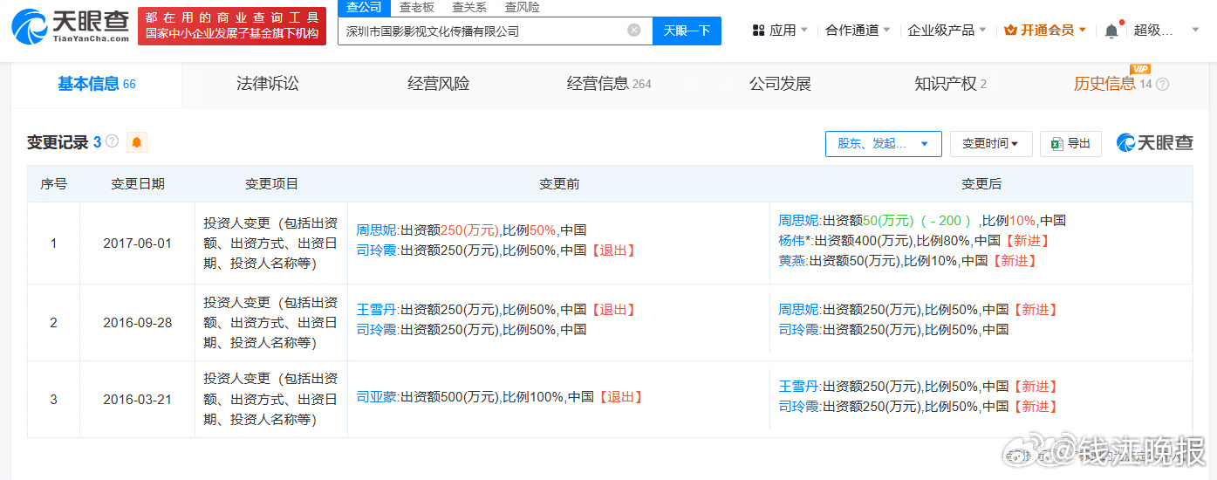The image size is (1217, 480).
Task: Open the 经营风险 tab
Action: [x=438, y=85]
